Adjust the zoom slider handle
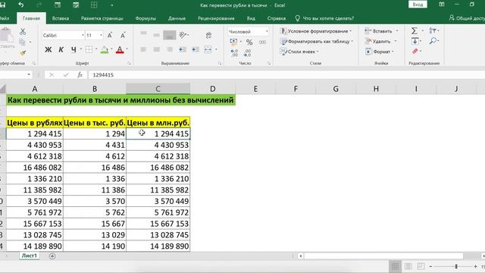This screenshot has width=485, height=273. [x=456, y=266]
